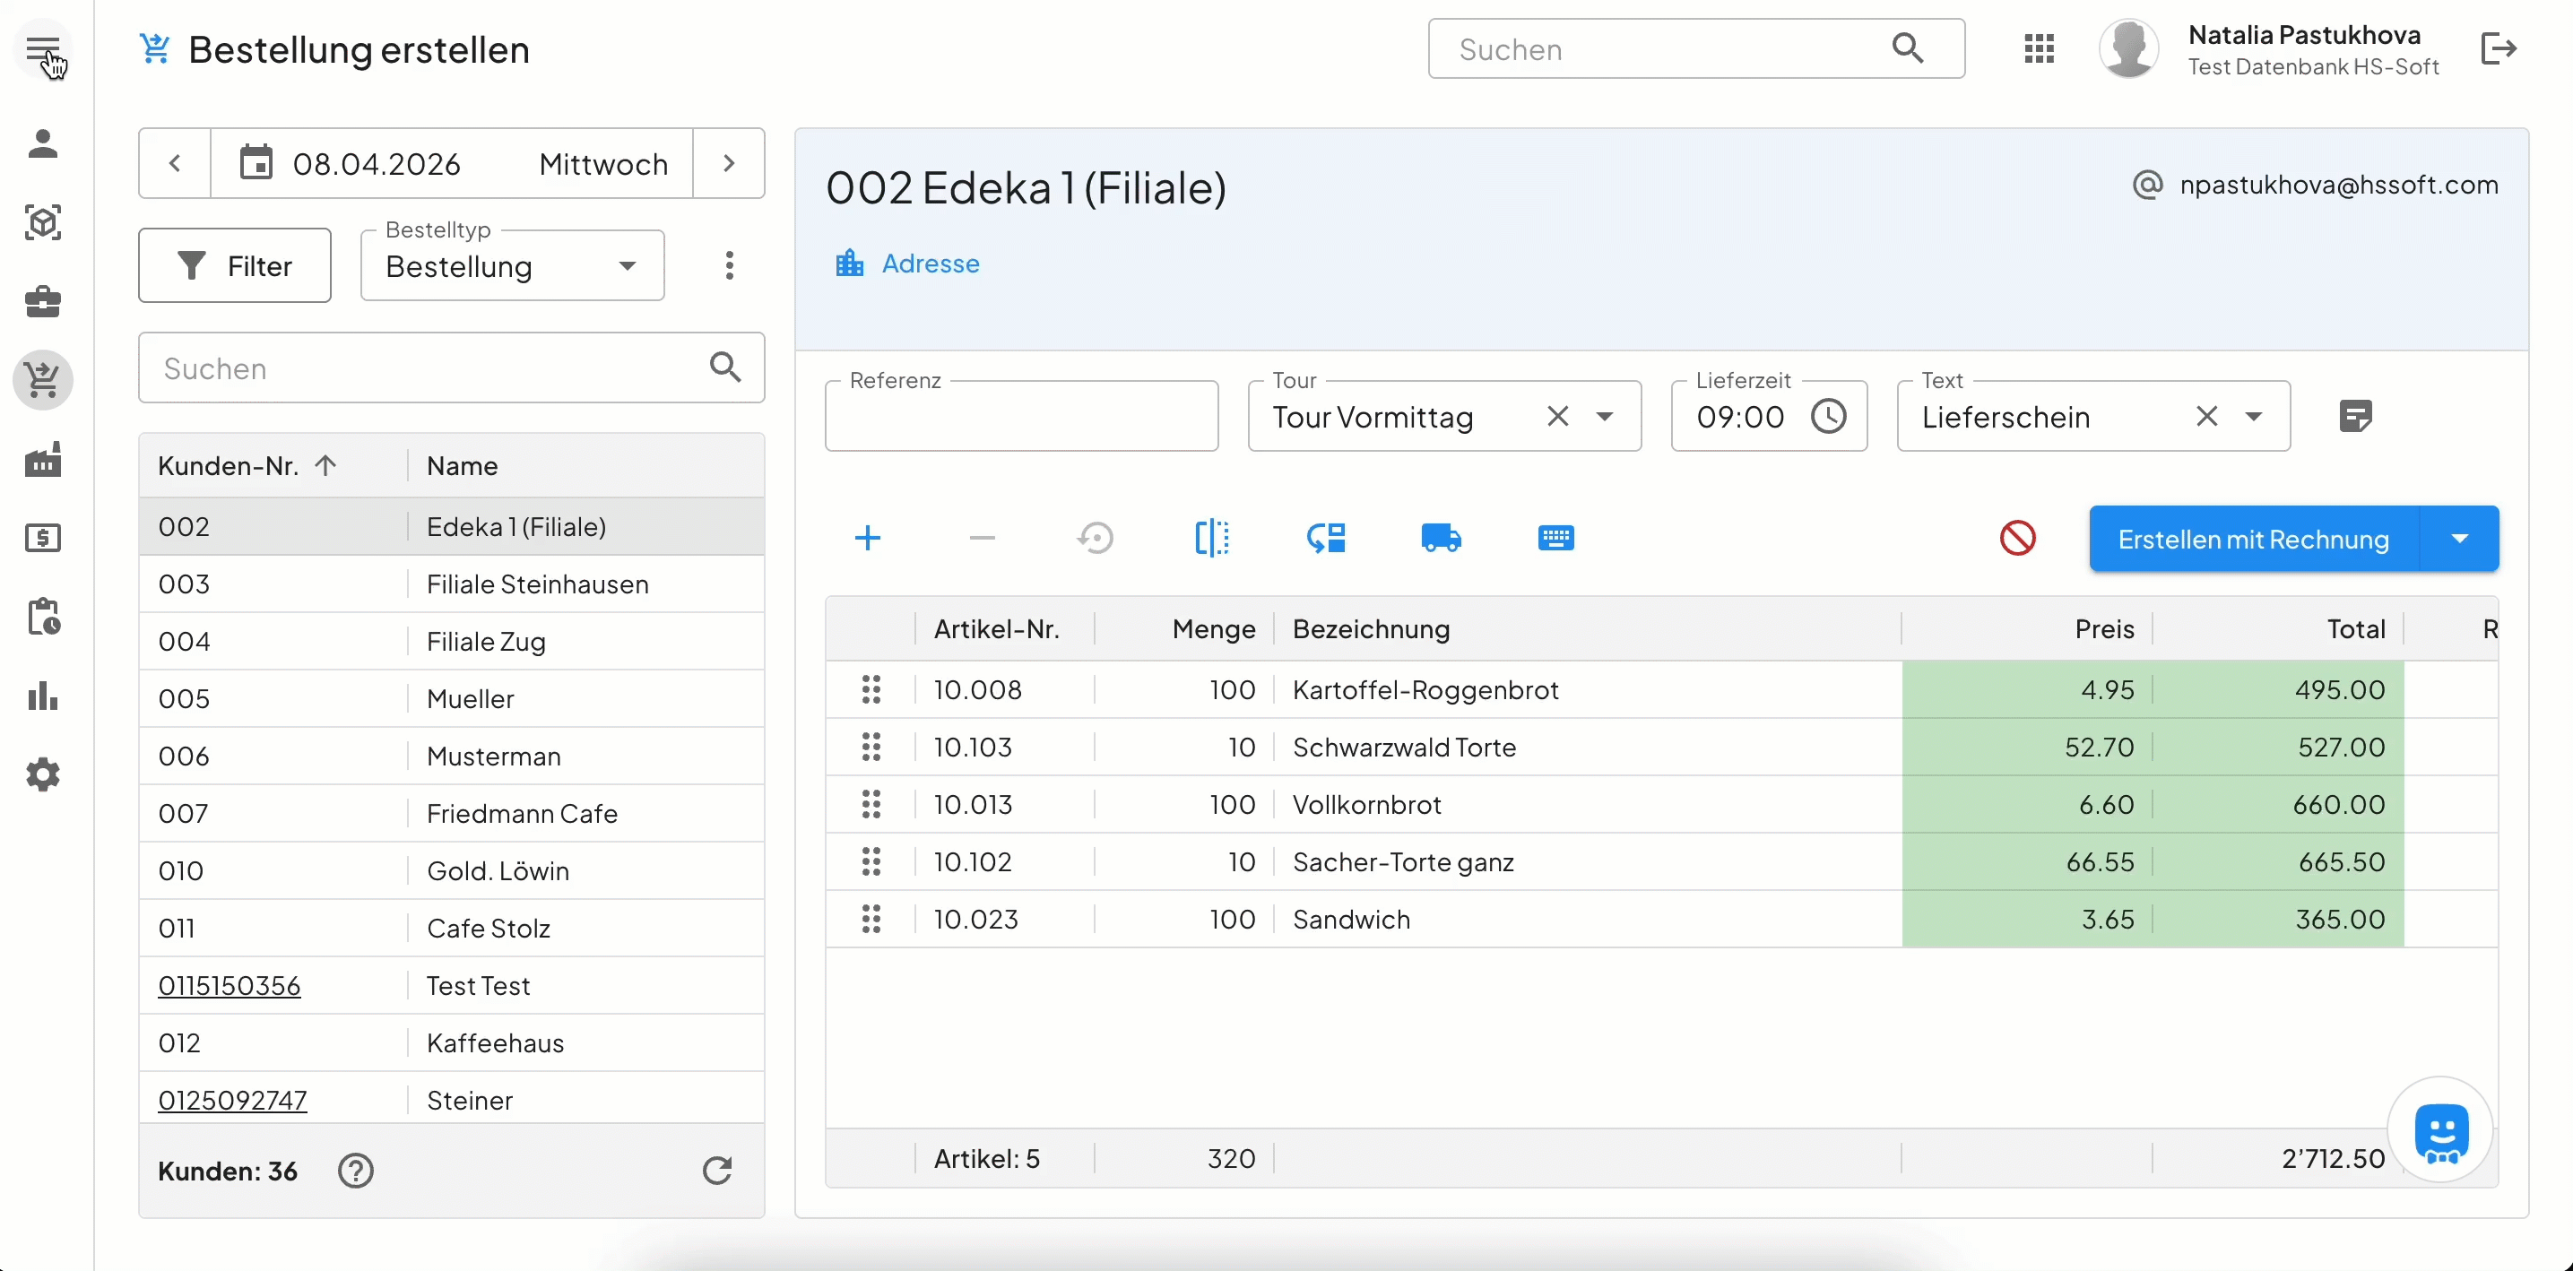2573x1271 pixels.
Task: Add a new article with plus icon
Action: click(x=867, y=538)
